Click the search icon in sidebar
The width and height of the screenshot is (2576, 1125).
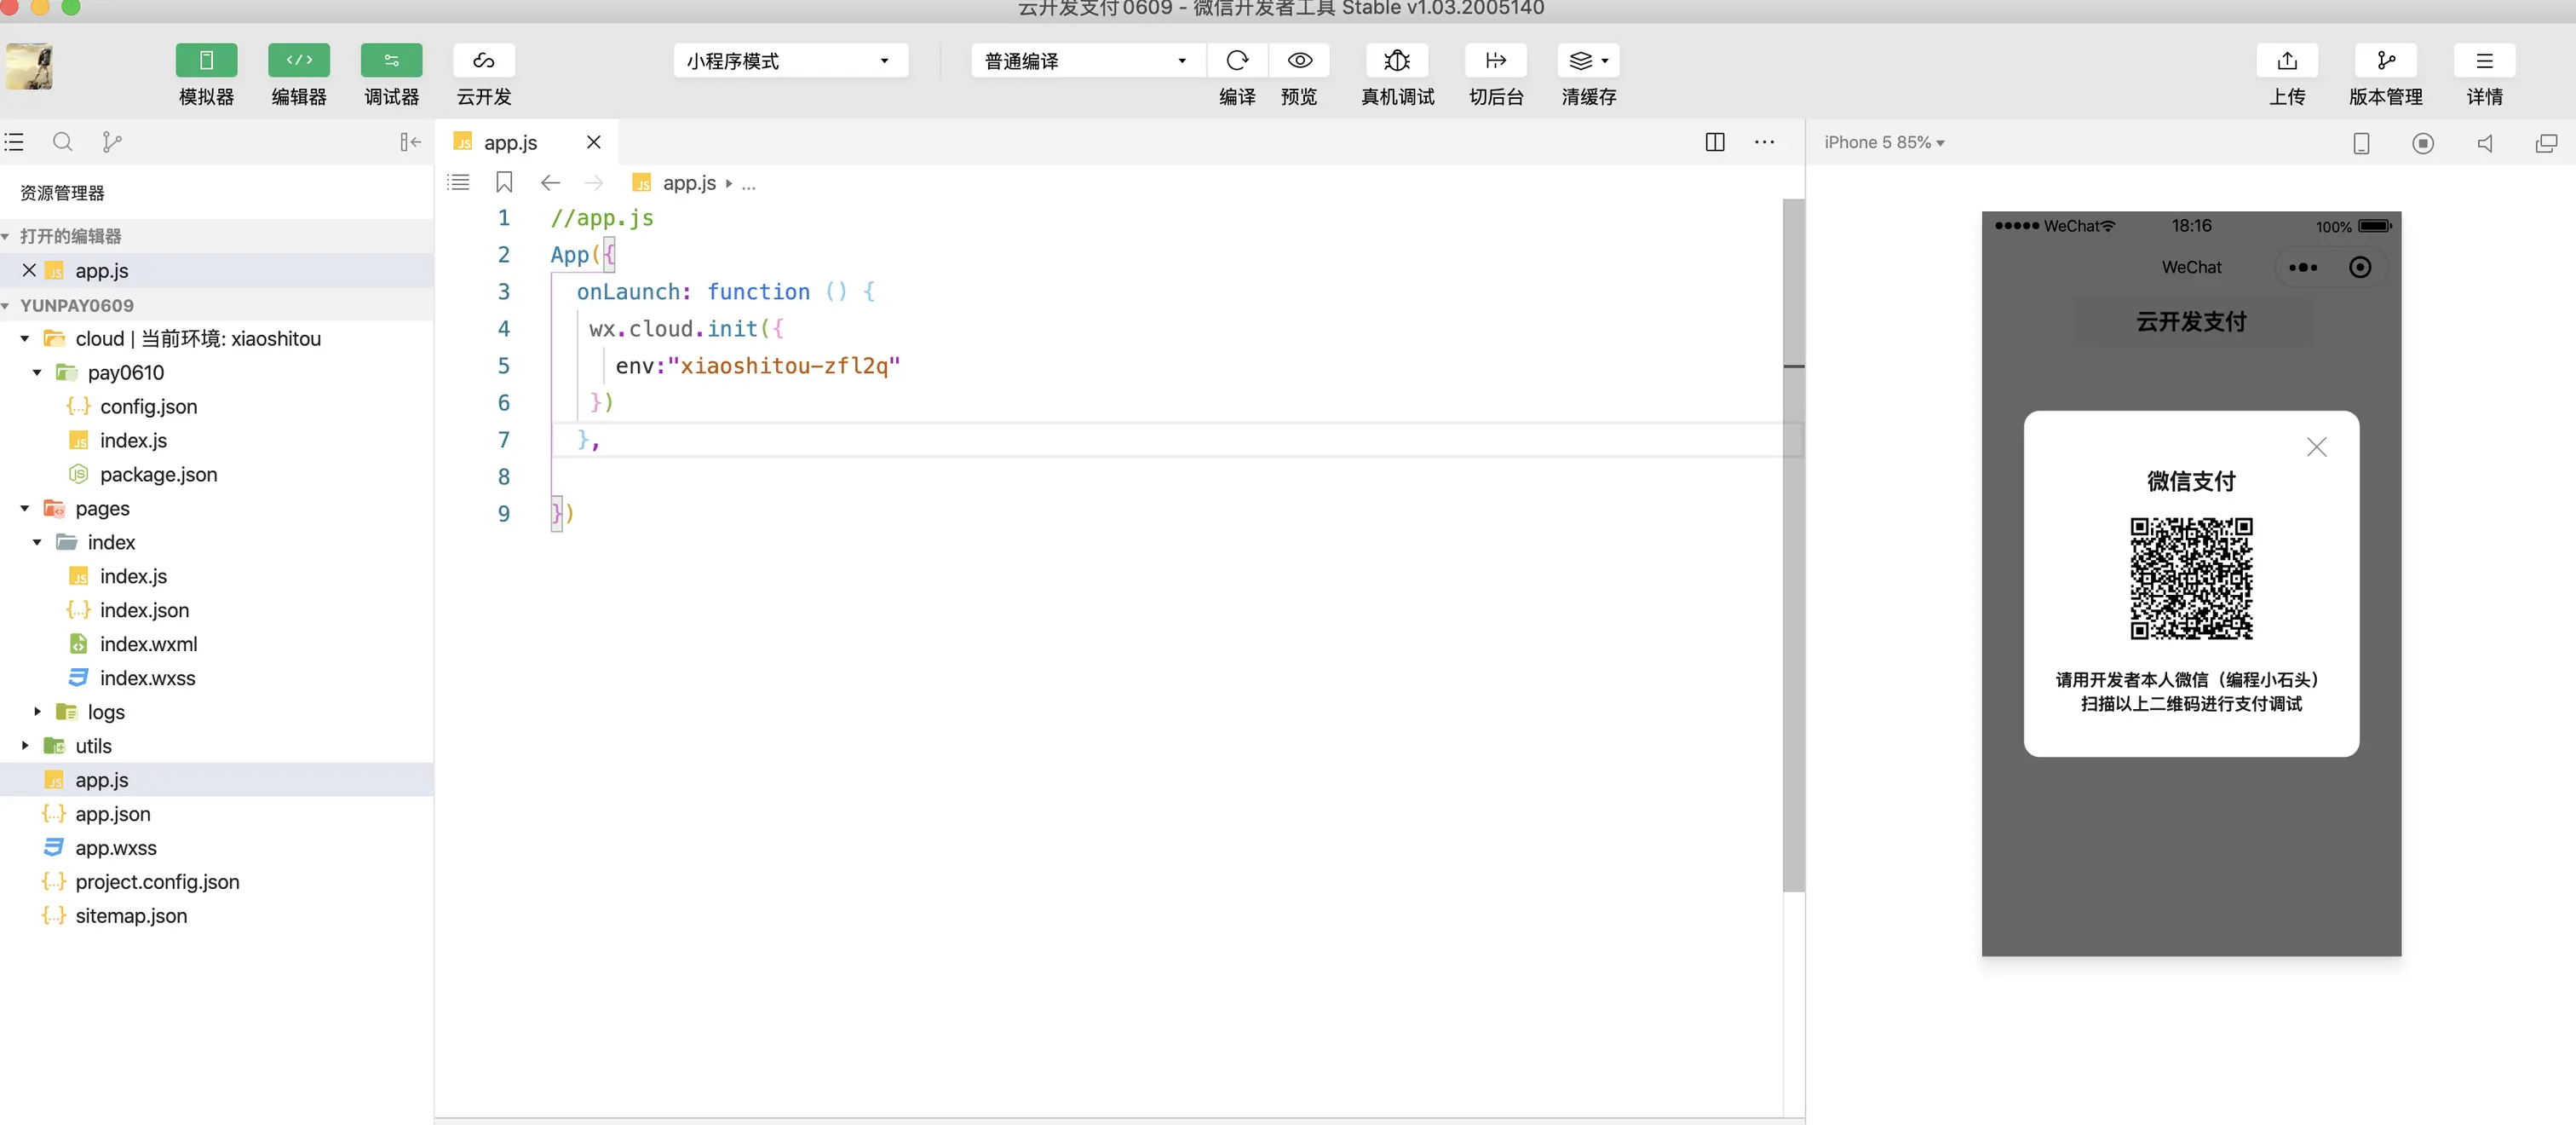[x=62, y=142]
